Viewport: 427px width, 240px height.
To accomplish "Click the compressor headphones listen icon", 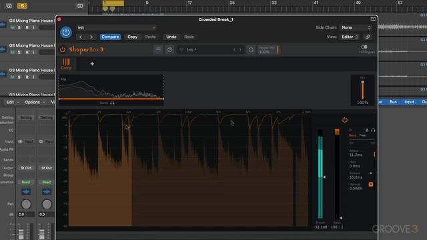I will coord(373,130).
